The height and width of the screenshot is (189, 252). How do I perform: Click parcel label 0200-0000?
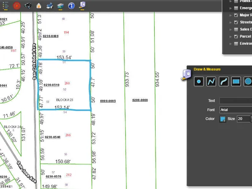point(140,100)
